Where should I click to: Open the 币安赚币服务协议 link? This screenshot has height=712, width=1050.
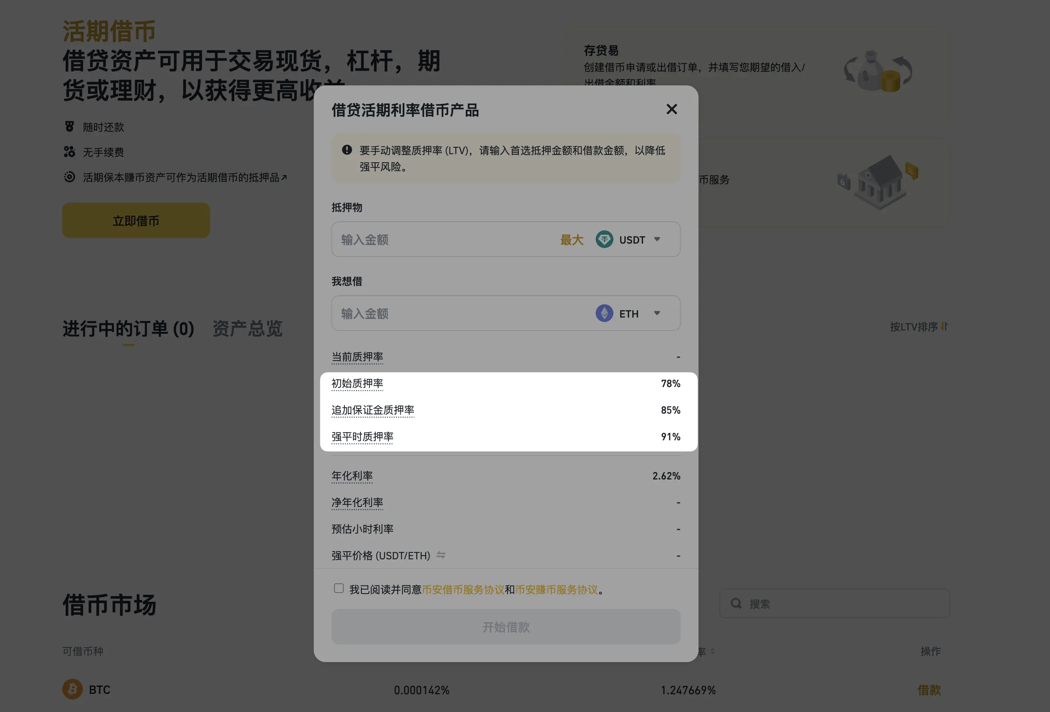[x=556, y=590]
